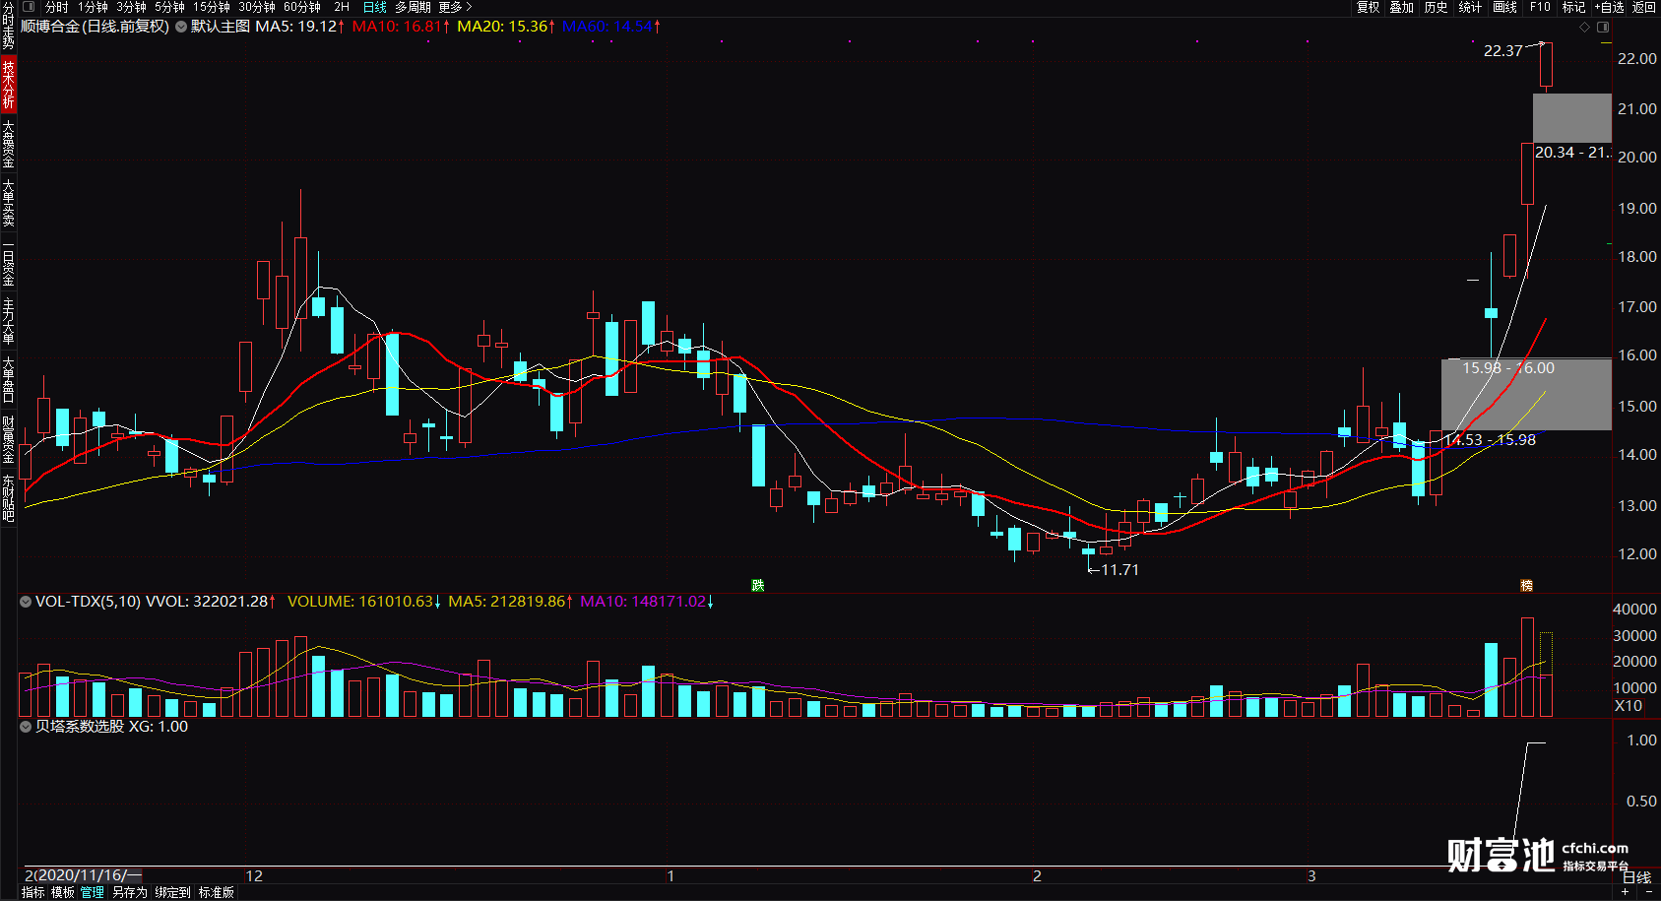The width and height of the screenshot is (1661, 901).
Task: Select the 日线 daily period
Action: (375, 7)
